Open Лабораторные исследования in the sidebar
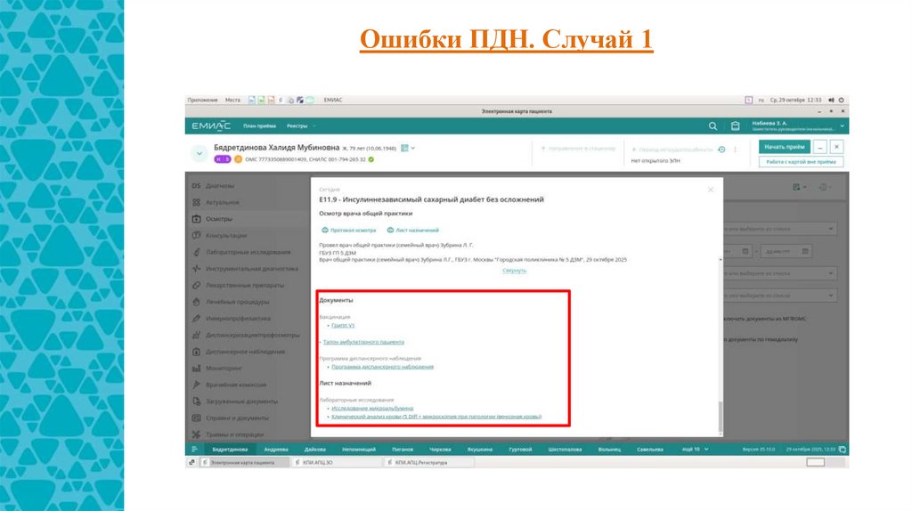Viewport: 912px width, 511px height. (x=248, y=252)
